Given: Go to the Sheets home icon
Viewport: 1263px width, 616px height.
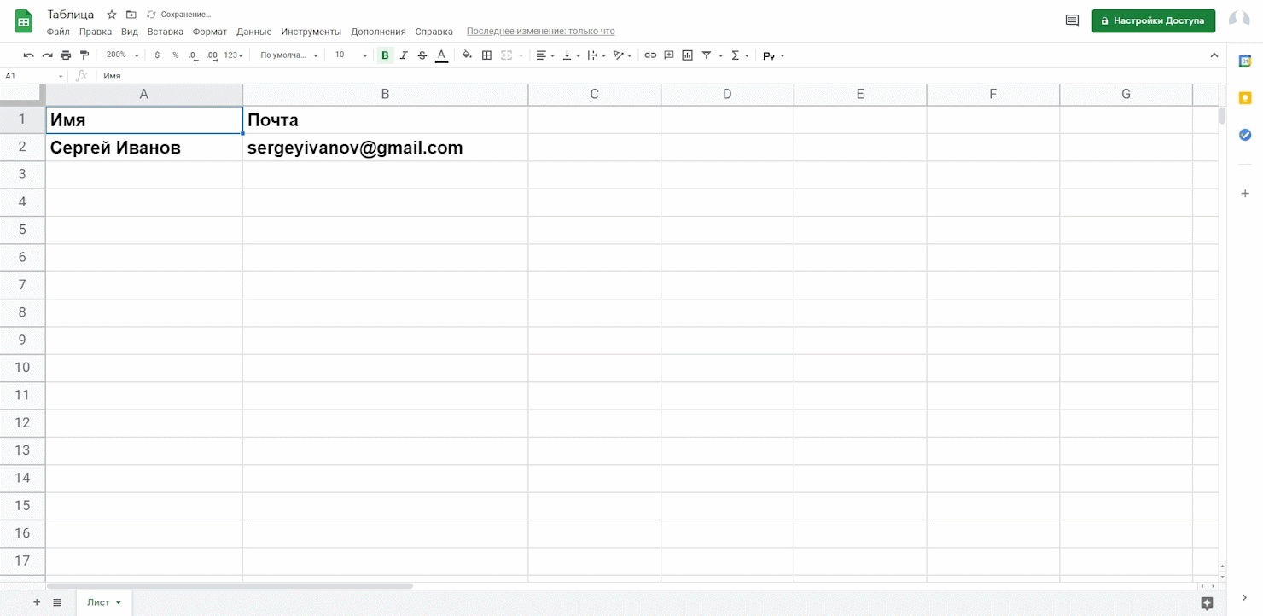Looking at the screenshot, I should pyautogui.click(x=23, y=21).
